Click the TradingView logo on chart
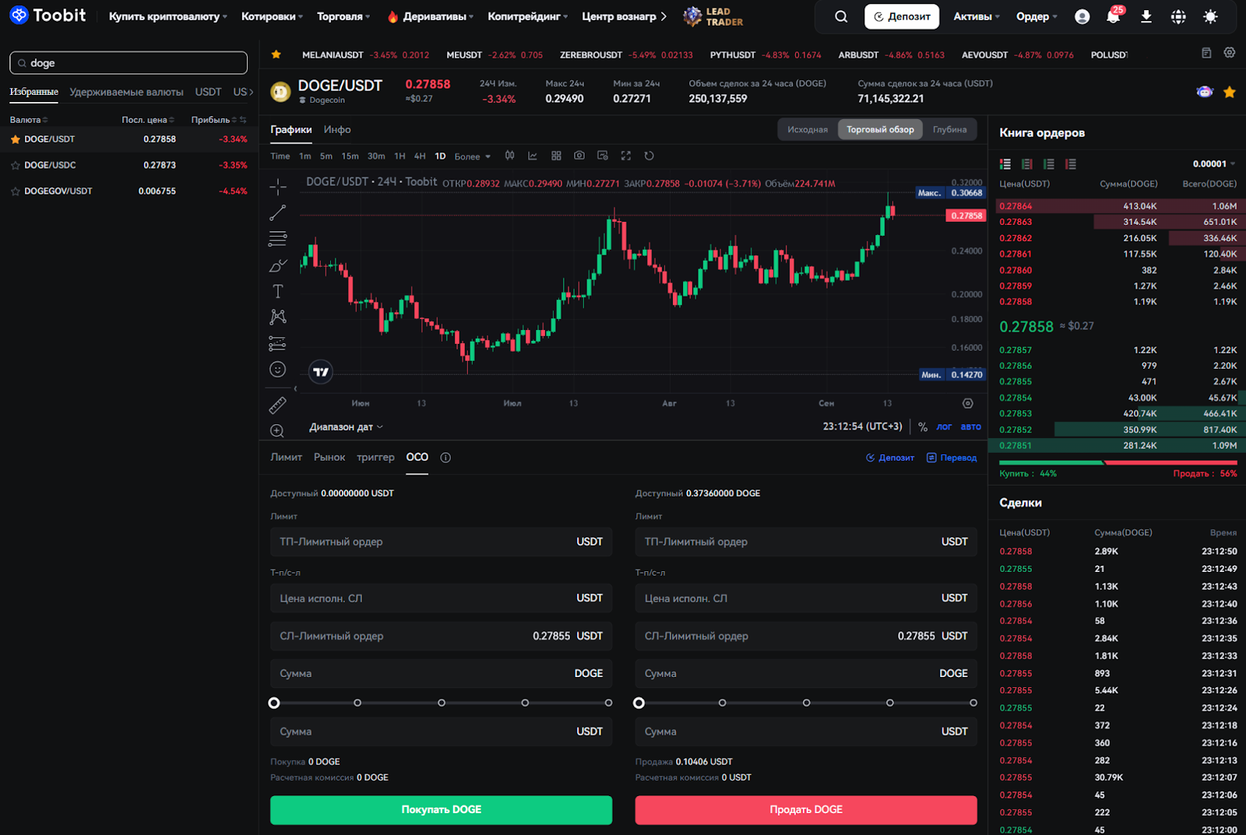This screenshot has height=835, width=1246. (321, 372)
